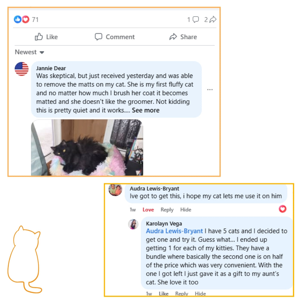Open Audra Lewis-Bryant's profile picture

(115, 190)
